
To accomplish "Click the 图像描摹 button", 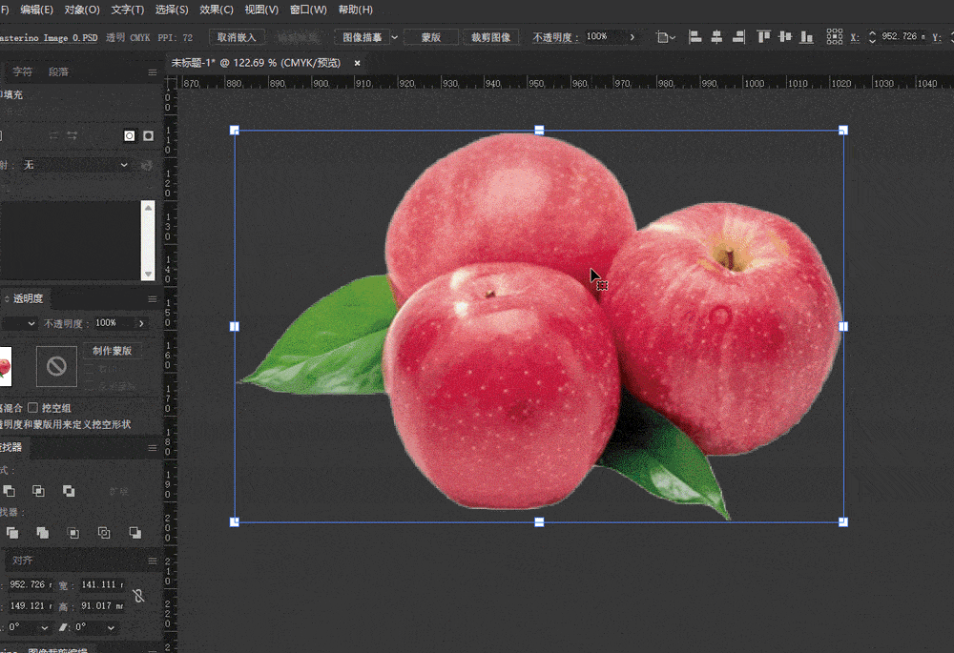I will click(362, 37).
